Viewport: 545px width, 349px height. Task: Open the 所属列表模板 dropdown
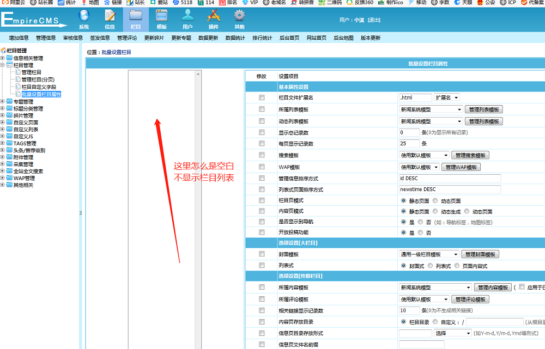click(431, 109)
